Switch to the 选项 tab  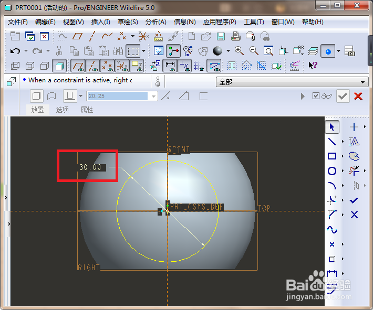63,110
